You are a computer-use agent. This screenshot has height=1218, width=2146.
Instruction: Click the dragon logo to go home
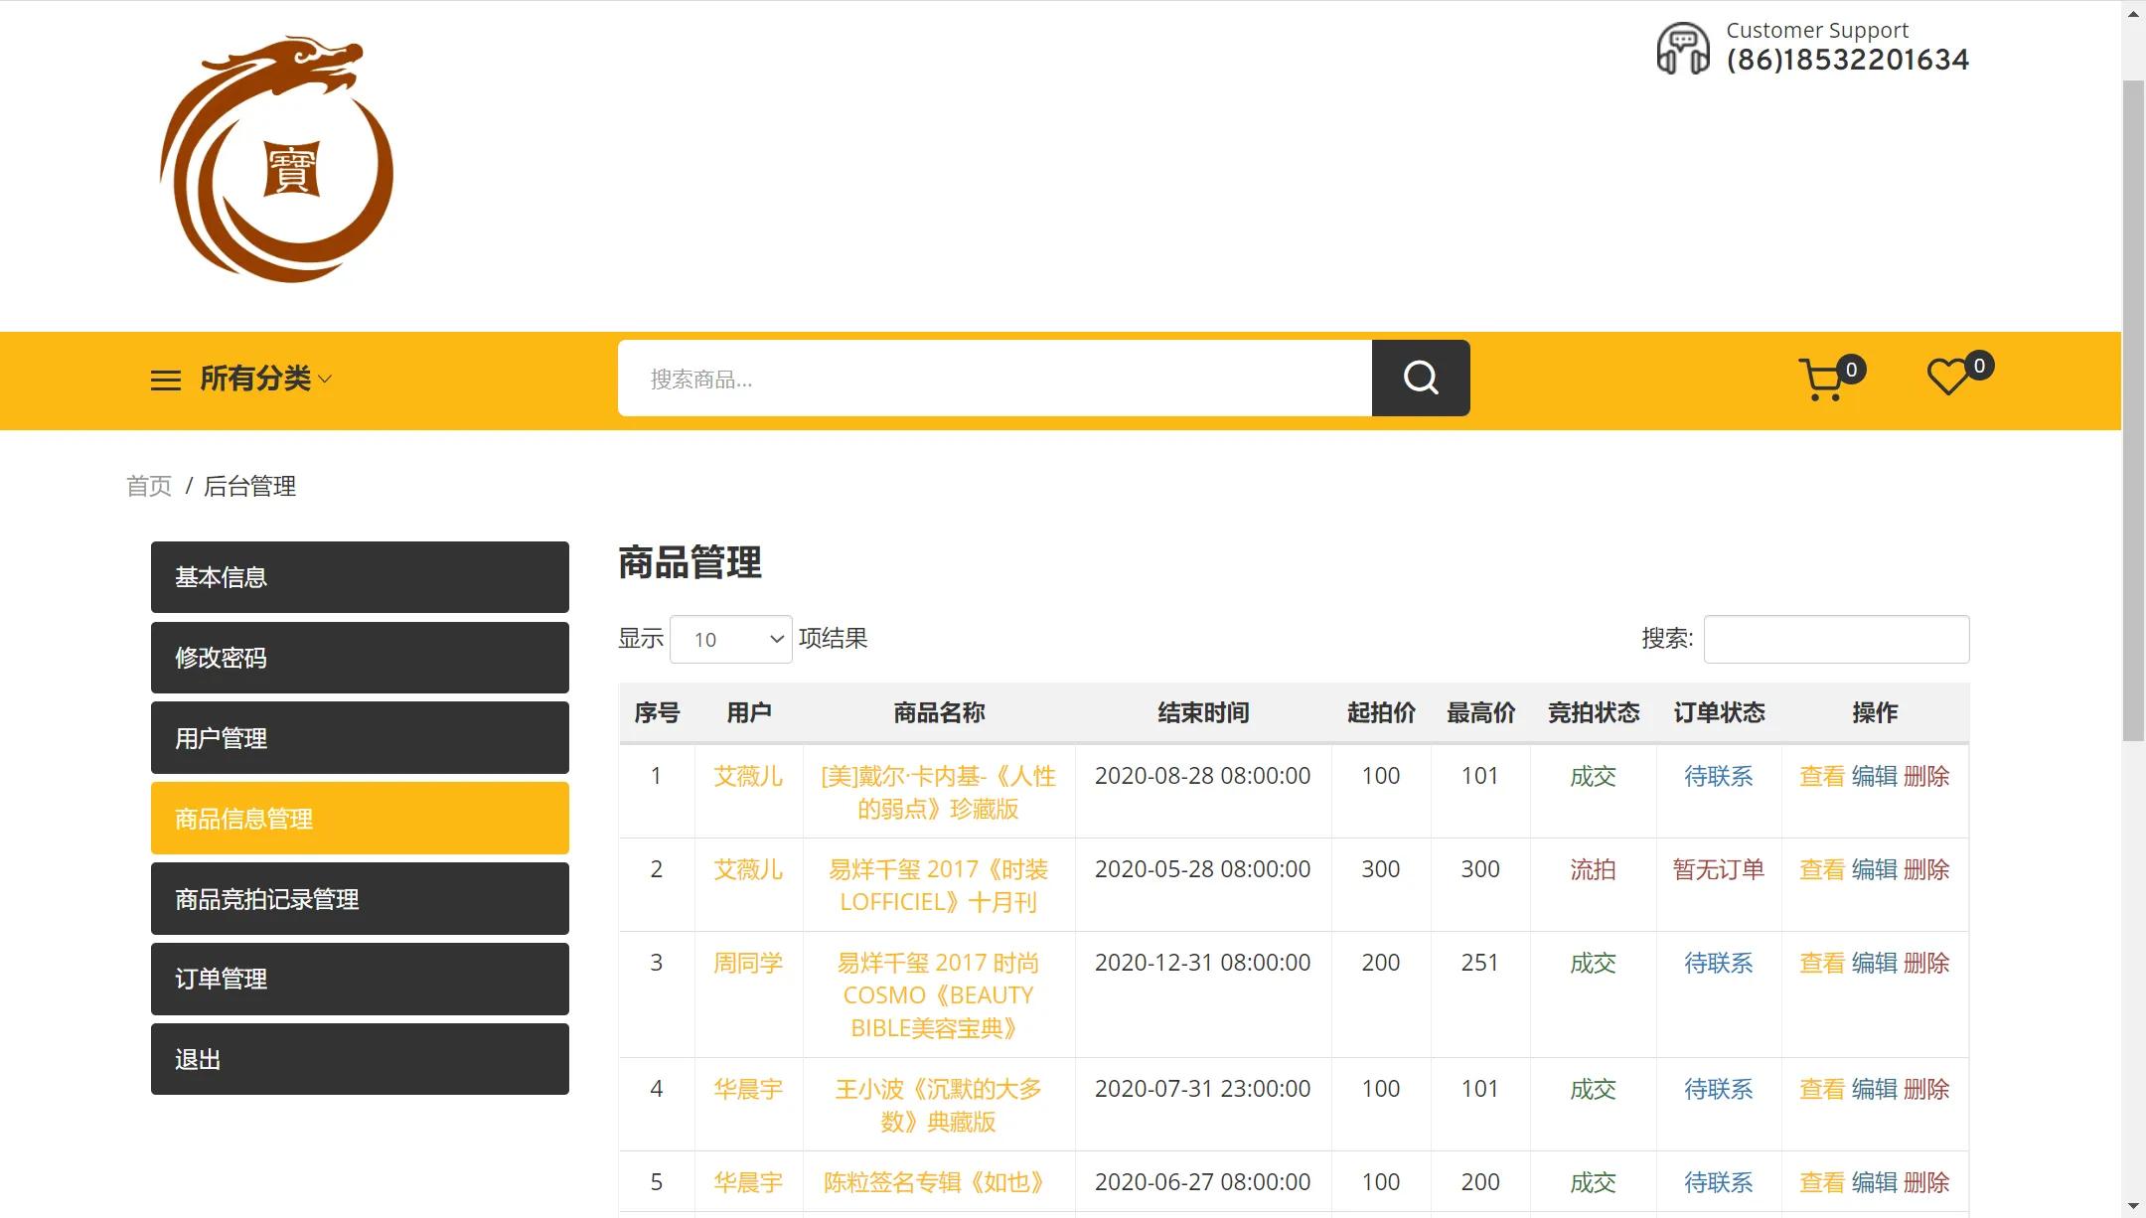pos(281,159)
